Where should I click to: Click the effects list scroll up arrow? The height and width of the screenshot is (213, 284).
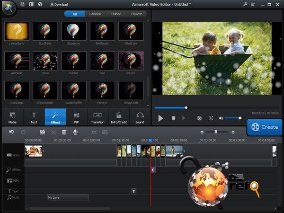[x=148, y=21]
